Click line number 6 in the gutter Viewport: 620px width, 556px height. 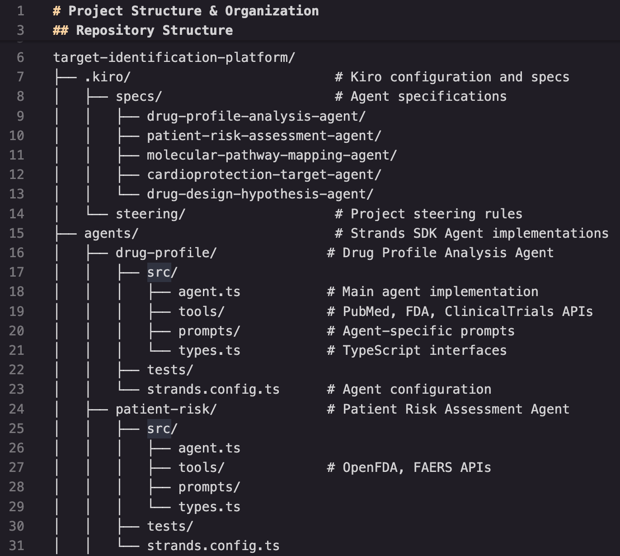tap(20, 57)
